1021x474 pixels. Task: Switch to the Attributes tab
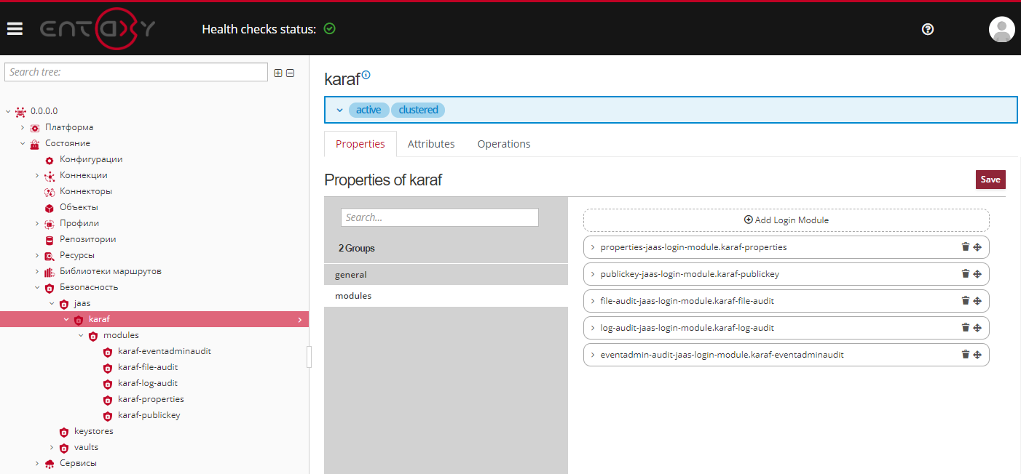pyautogui.click(x=431, y=144)
